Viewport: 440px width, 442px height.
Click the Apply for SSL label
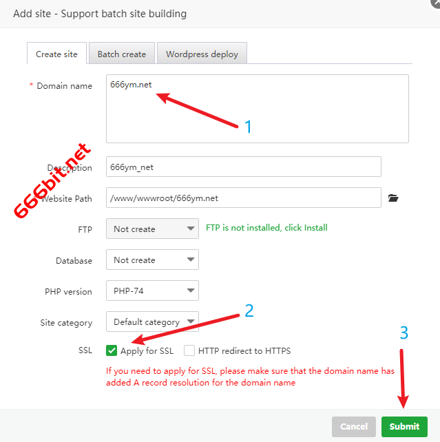pos(147,351)
